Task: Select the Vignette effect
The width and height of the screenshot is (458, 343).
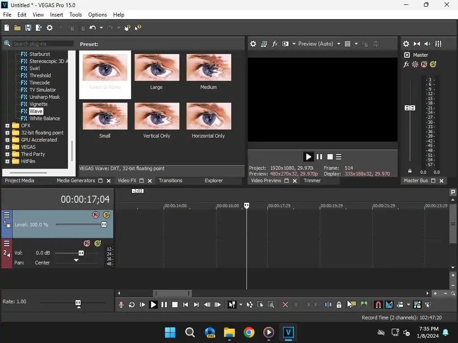Action: coord(38,104)
